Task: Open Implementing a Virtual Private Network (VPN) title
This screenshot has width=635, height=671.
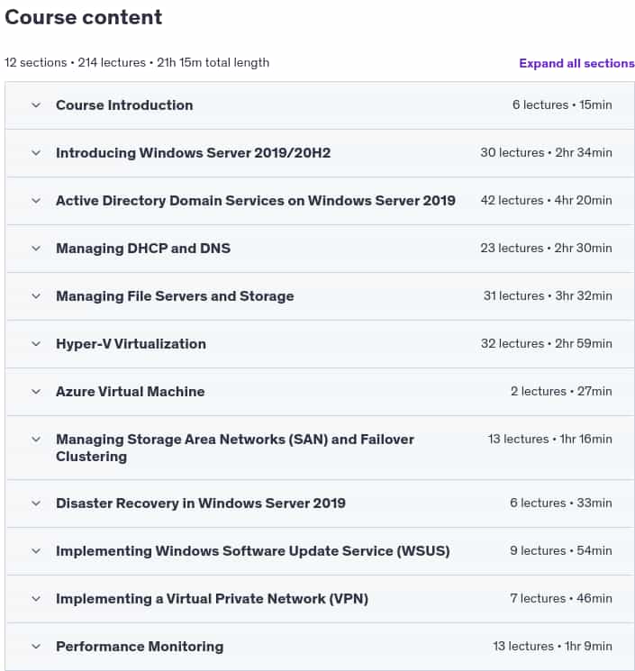Action: pyautogui.click(x=213, y=599)
